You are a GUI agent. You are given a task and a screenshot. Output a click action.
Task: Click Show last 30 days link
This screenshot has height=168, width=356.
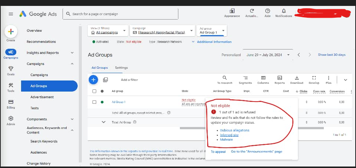tap(332, 55)
